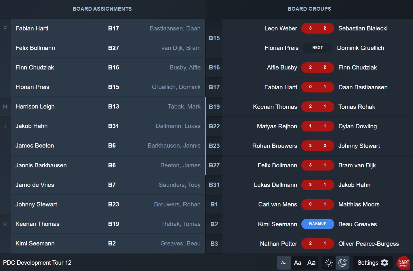This screenshot has width=413, height=271.
Task: Click the NEXT badge for Florian Preis match
Action: click(318, 48)
